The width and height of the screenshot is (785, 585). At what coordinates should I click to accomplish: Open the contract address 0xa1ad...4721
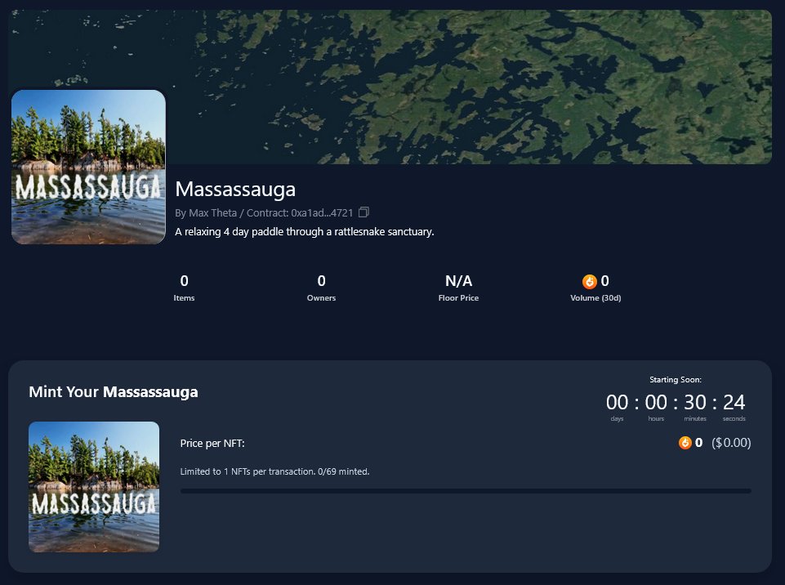[322, 212]
